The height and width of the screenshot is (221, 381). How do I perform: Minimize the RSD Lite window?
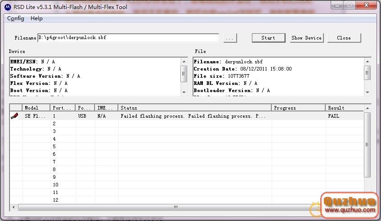(337, 5)
